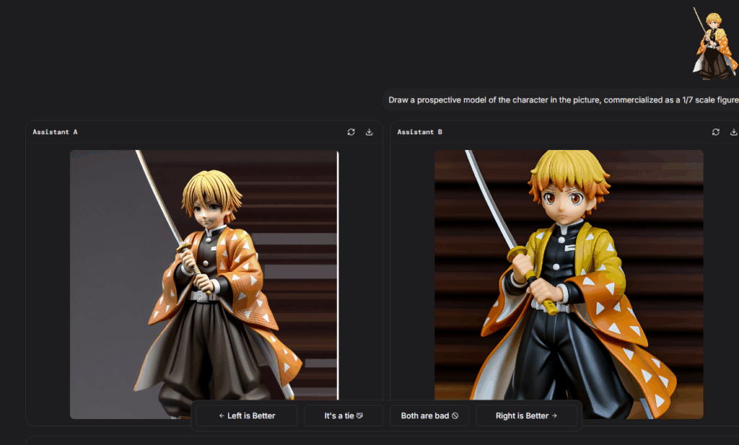Vote Right is Better
The height and width of the screenshot is (445, 739).
(526, 416)
